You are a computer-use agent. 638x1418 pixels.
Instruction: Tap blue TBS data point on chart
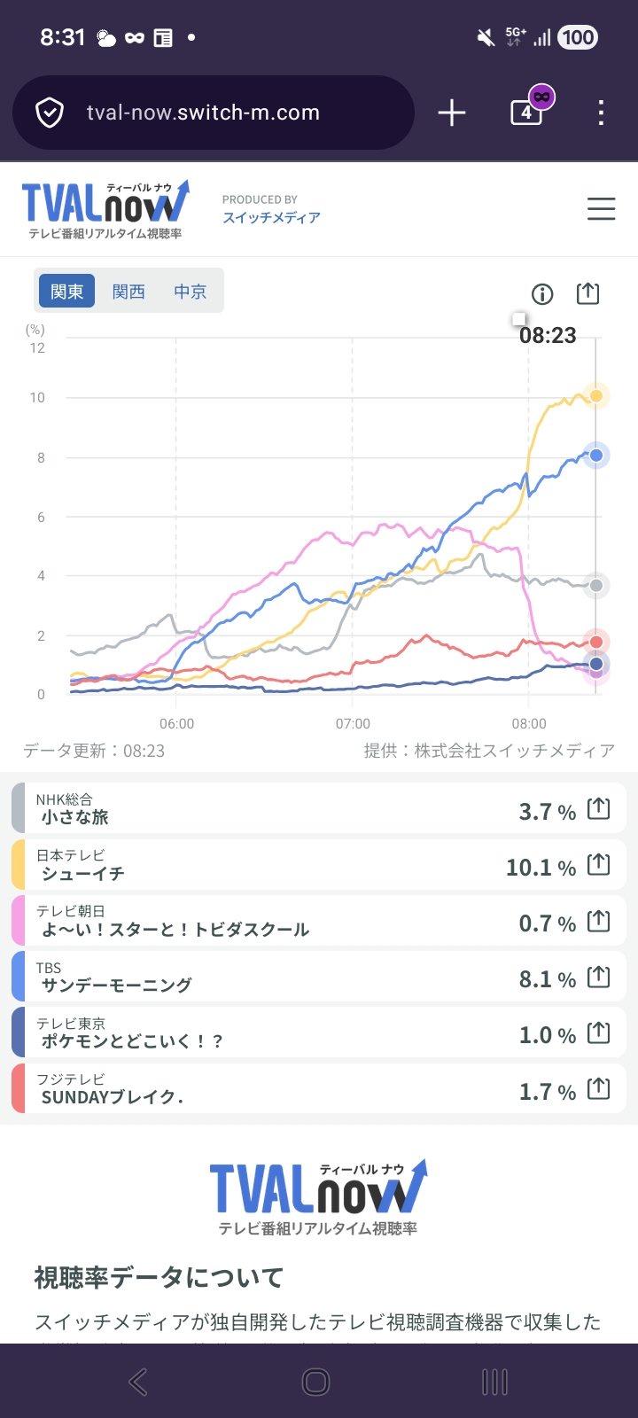click(x=596, y=456)
